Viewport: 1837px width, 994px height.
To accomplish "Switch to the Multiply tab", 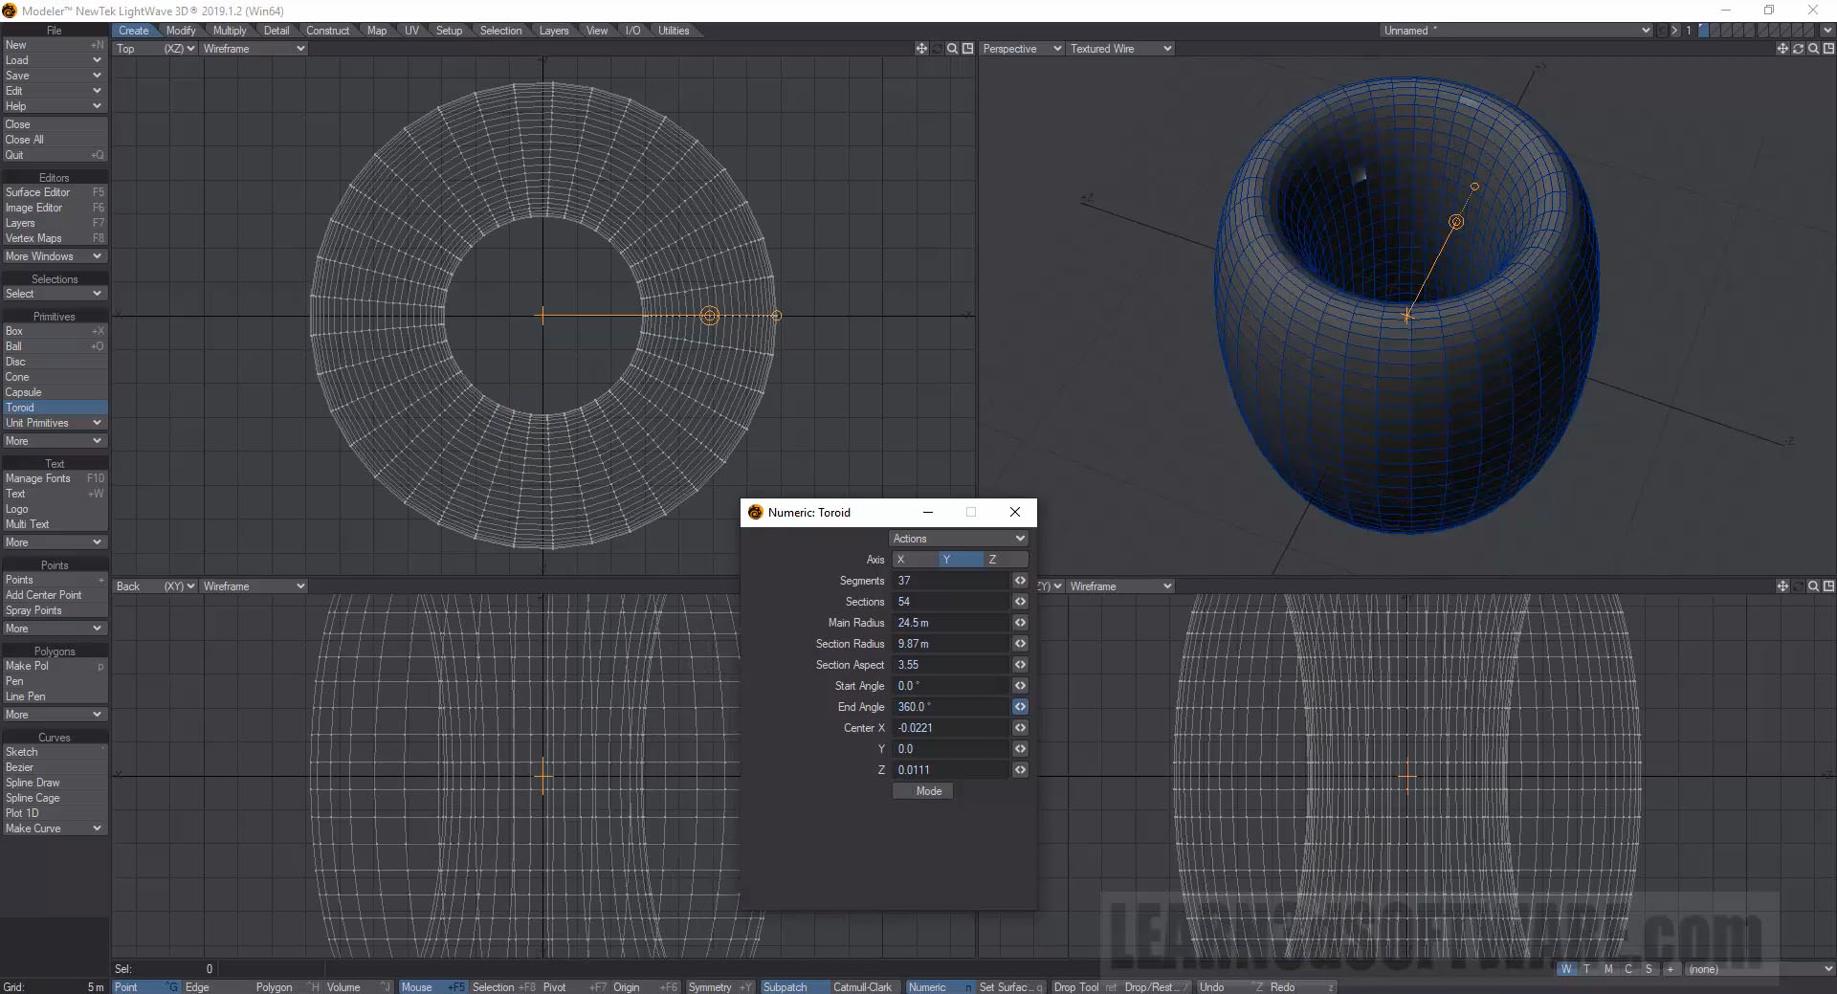I will [x=230, y=31].
